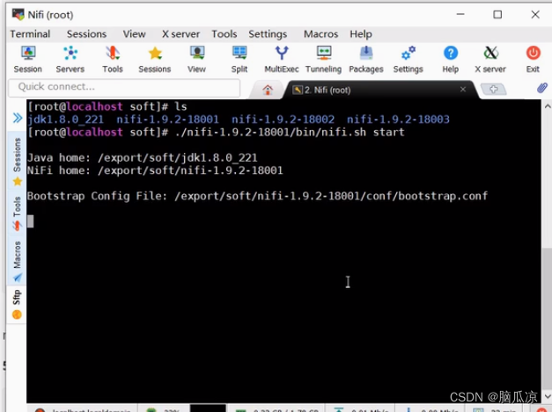The height and width of the screenshot is (412, 552).
Task: Go to the Home tab icon
Action: pyautogui.click(x=268, y=90)
